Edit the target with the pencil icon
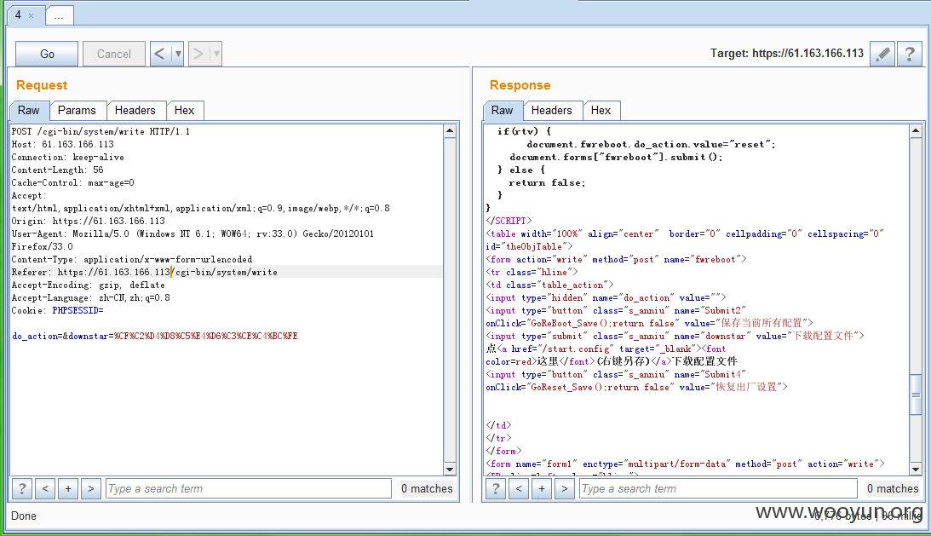The height and width of the screenshot is (536, 931). [x=882, y=54]
